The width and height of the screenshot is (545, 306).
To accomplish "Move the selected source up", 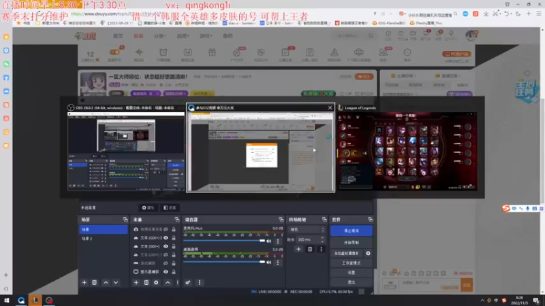I will (168, 282).
